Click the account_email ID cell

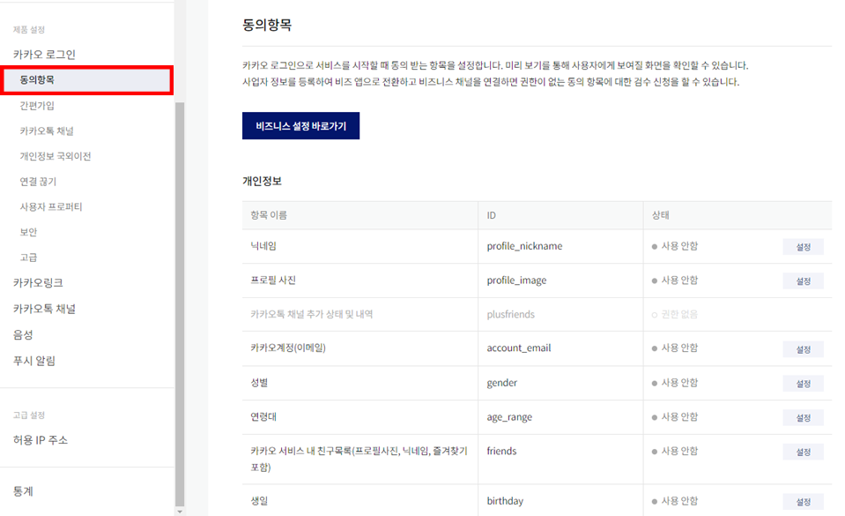click(518, 348)
